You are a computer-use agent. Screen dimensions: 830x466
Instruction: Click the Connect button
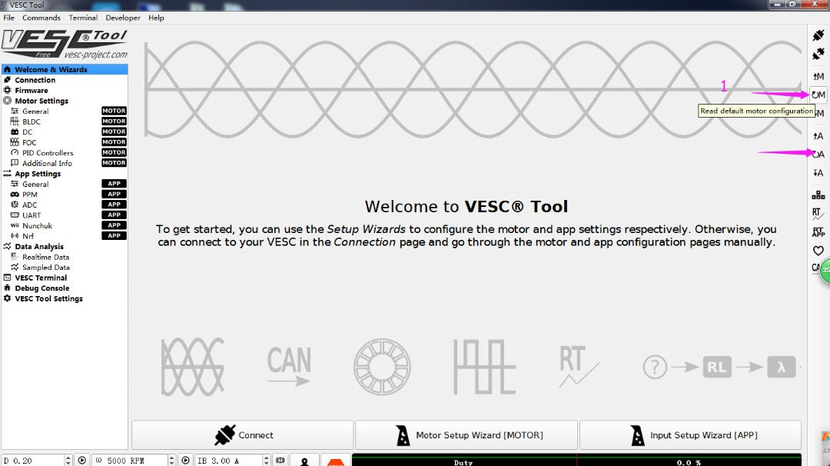coord(242,434)
